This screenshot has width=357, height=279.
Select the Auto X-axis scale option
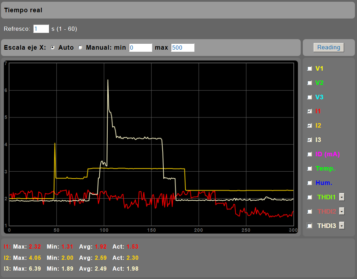coord(52,47)
